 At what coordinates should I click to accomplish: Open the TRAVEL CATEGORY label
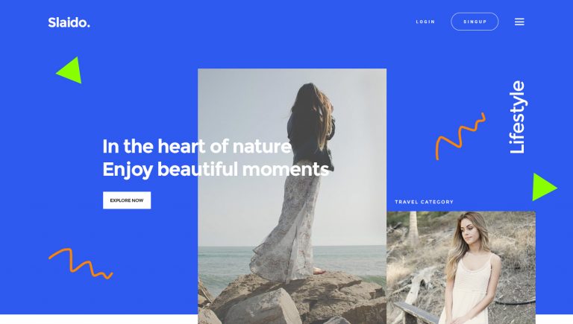coord(424,202)
